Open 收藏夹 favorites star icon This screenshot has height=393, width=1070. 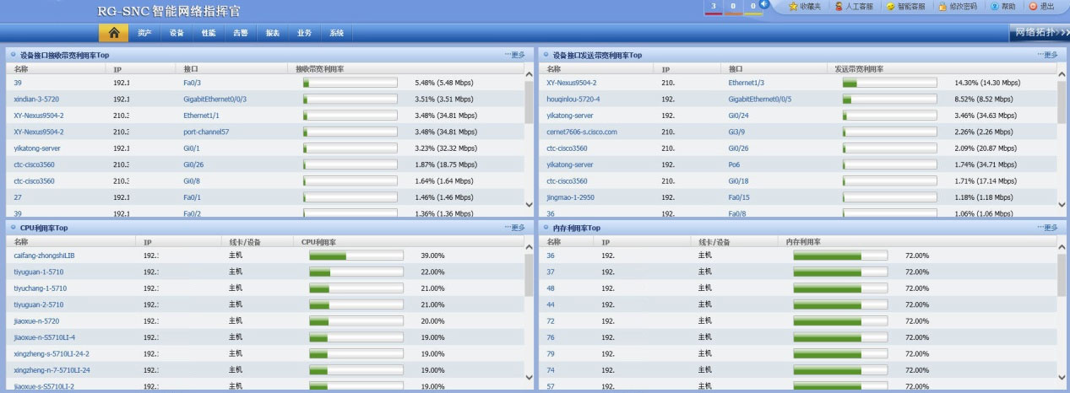pos(805,7)
